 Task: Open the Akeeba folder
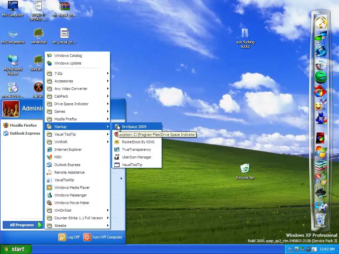pos(77,225)
